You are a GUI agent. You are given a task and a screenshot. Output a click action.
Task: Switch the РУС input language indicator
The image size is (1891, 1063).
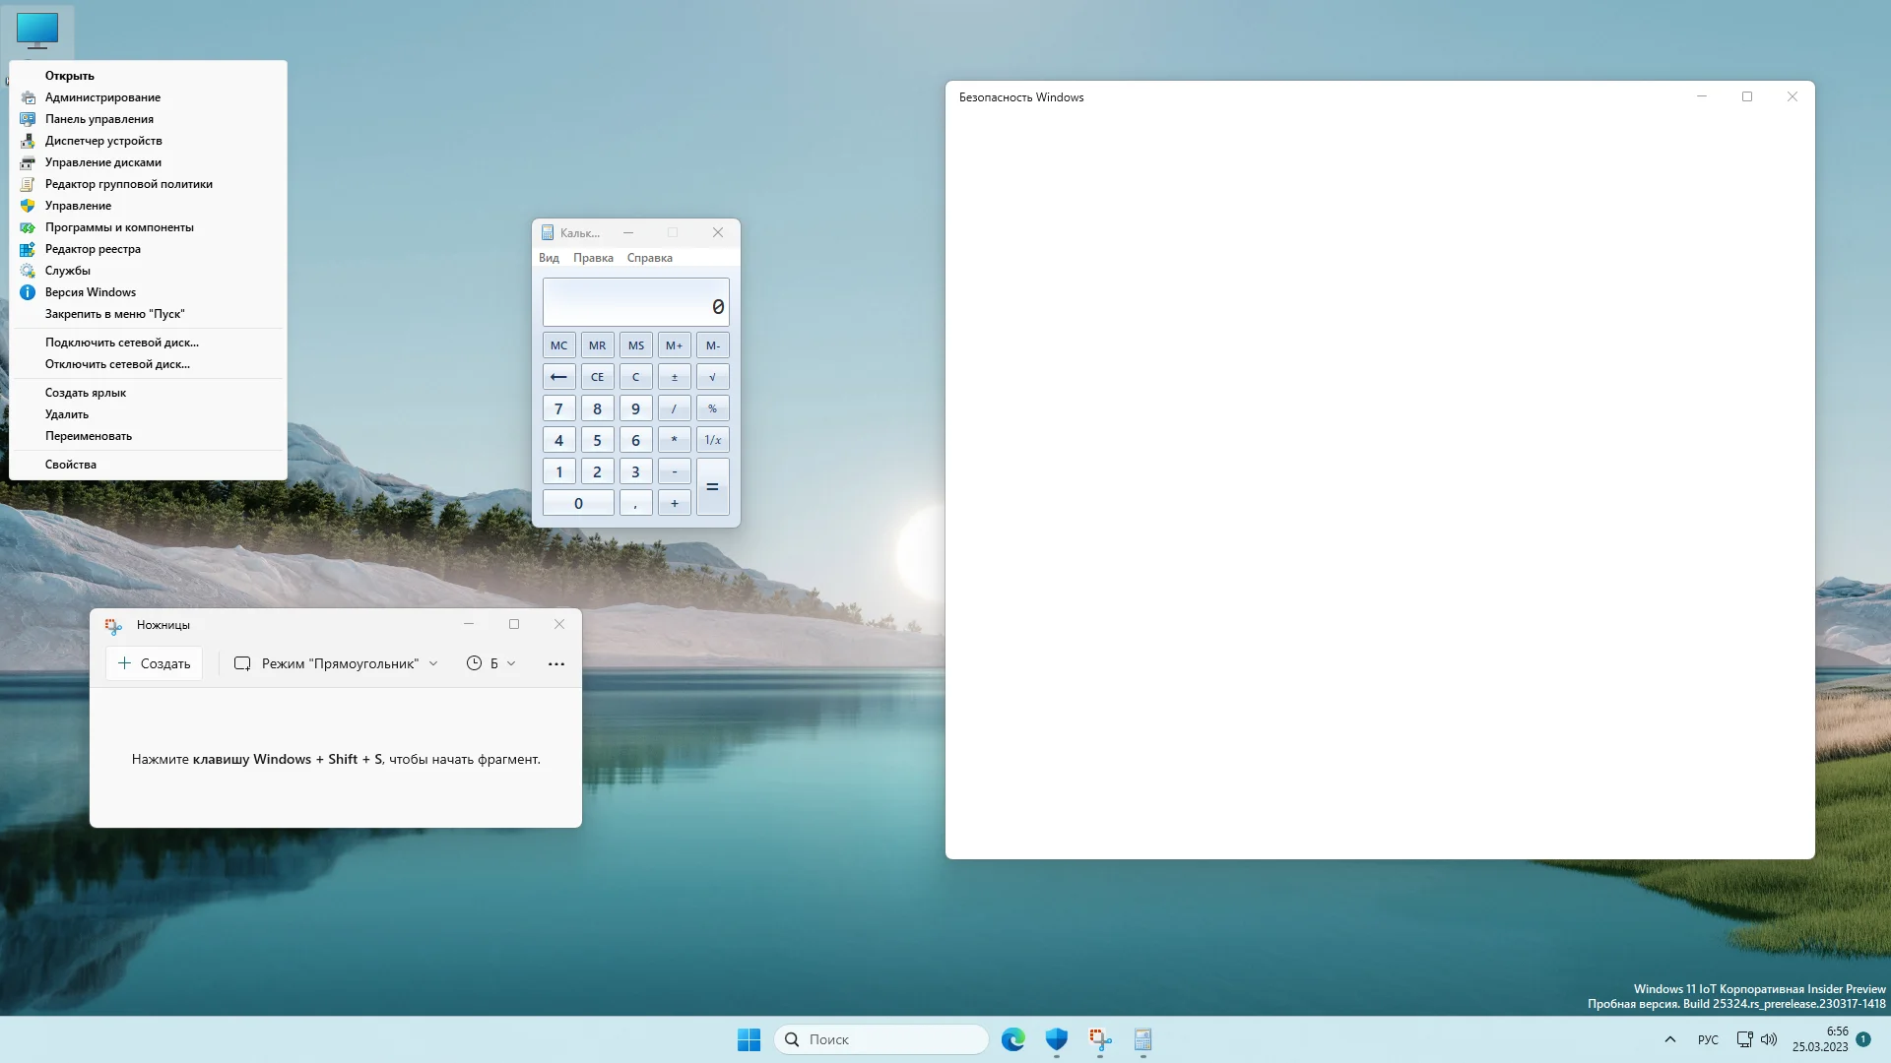coord(1708,1039)
